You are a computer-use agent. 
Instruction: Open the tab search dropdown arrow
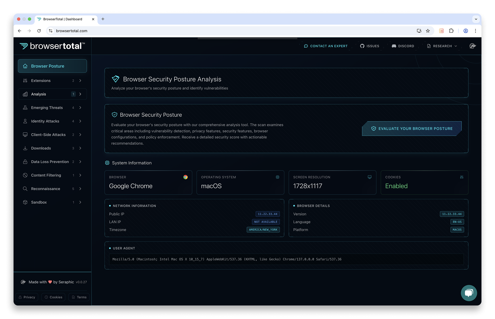click(476, 19)
